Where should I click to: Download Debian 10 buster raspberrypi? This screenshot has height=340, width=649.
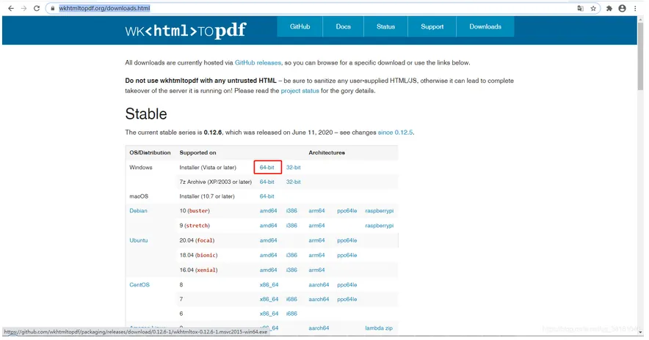tap(379, 211)
